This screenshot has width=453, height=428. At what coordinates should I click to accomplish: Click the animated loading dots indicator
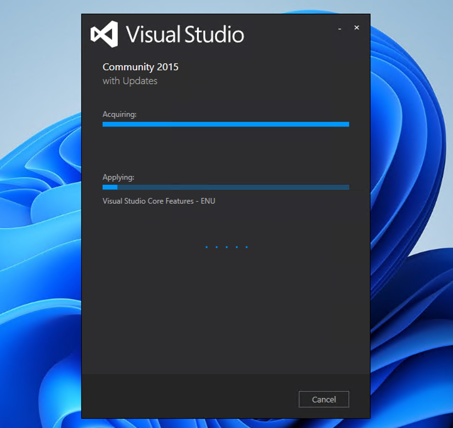226,247
